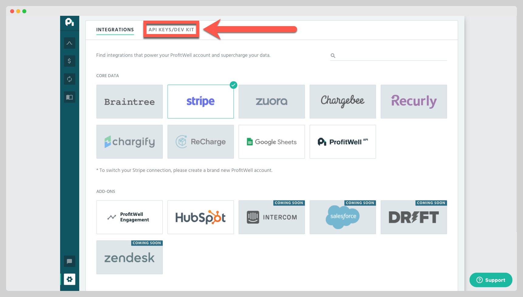Choose the Recurly integration tile

pyautogui.click(x=414, y=102)
